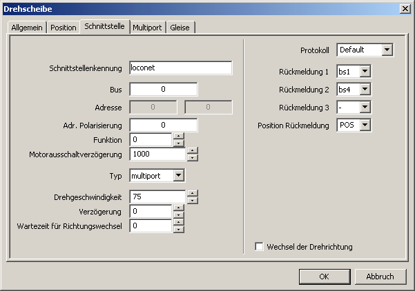
Task: Switch to the Gleise tab
Action: [182, 28]
